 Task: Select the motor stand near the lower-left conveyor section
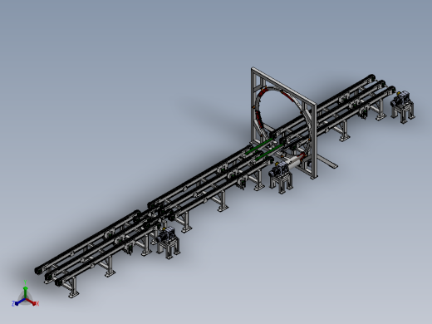(x=168, y=243)
